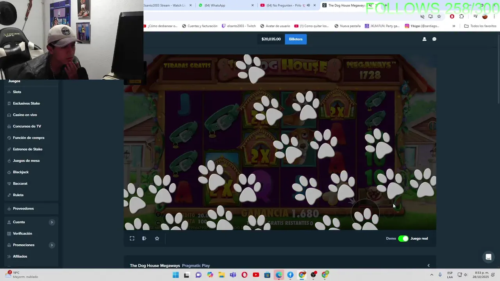500x281 pixels.
Task: Switch to the WhatsApp browser tab
Action: coord(226,5)
